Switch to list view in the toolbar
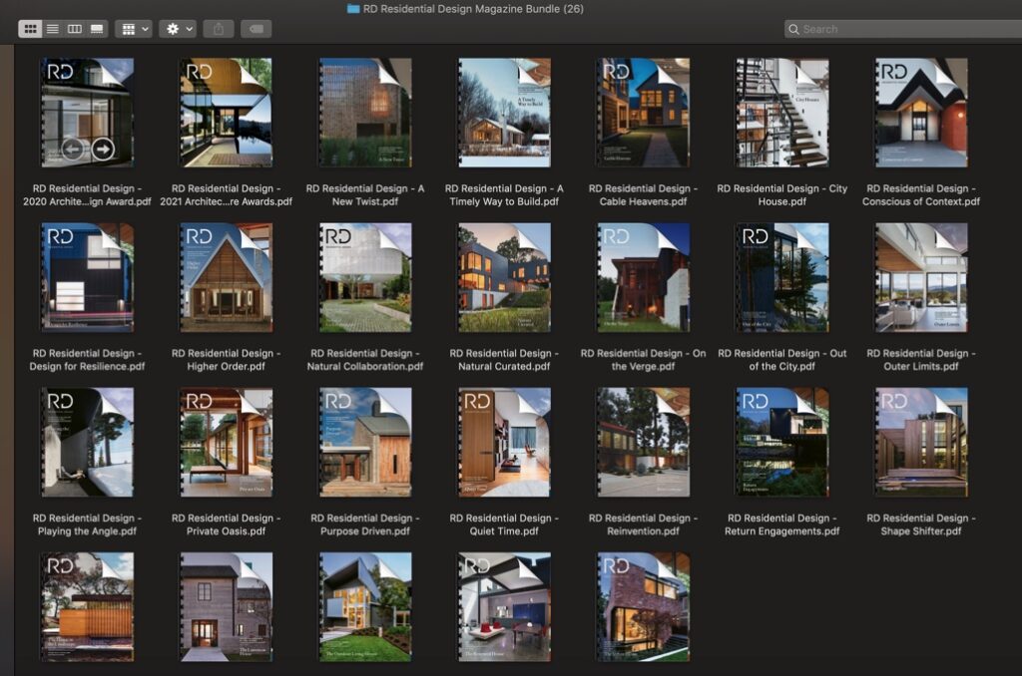Screen dimensions: 1022x676 click(52, 28)
